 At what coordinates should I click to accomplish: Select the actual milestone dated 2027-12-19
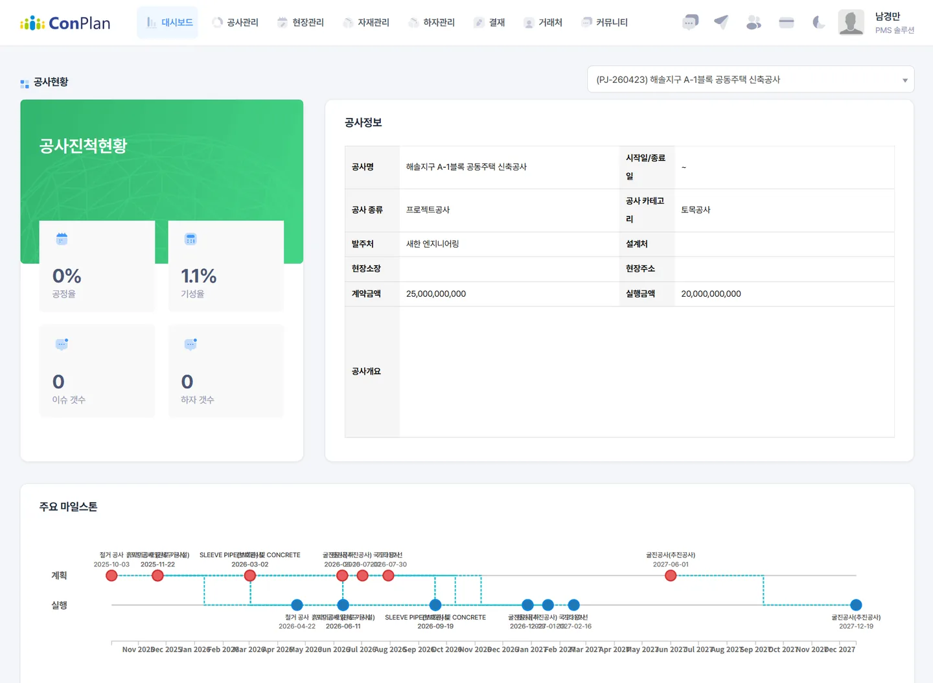856,605
